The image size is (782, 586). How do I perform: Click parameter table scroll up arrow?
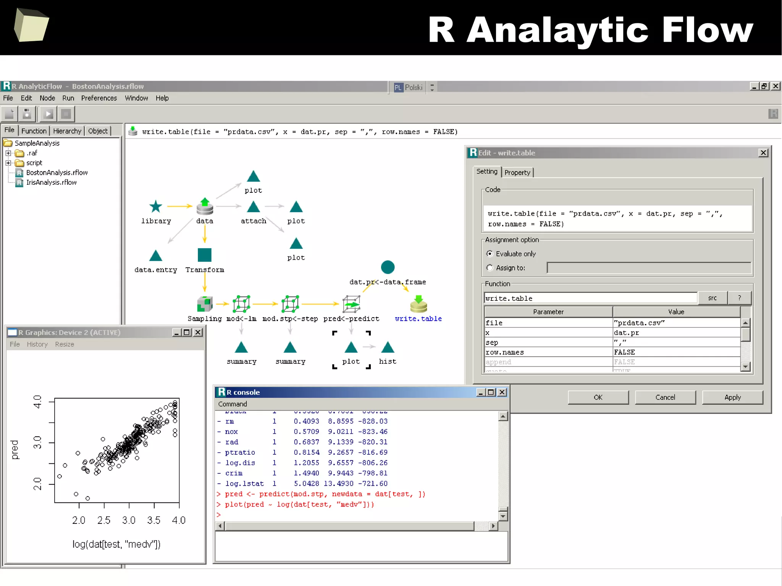pos(746,323)
